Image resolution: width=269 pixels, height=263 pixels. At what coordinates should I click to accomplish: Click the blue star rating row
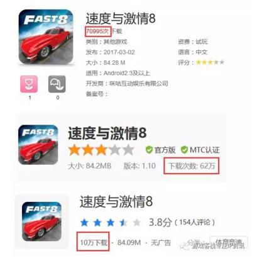(111, 222)
